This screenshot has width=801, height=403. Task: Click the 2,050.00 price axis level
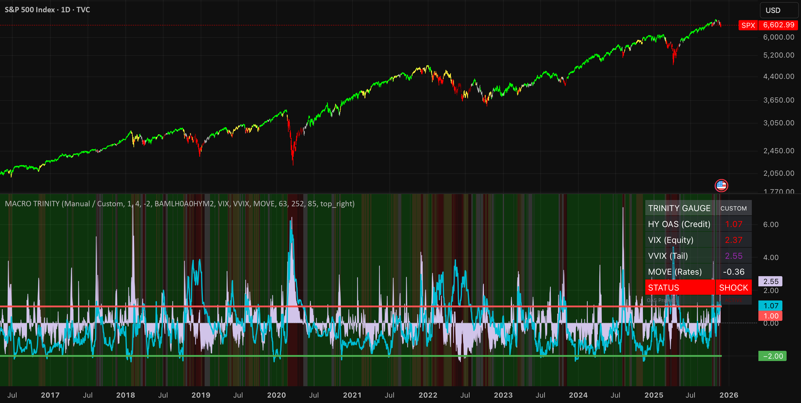[x=778, y=173]
